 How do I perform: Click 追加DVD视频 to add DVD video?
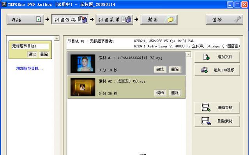tap(217, 70)
